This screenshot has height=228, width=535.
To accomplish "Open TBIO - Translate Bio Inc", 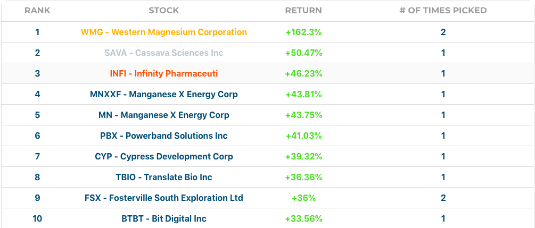I will click(164, 177).
